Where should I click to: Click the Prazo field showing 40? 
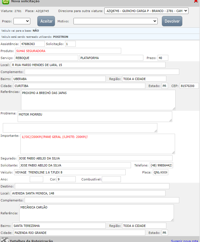pyautogui.click(x=163, y=58)
